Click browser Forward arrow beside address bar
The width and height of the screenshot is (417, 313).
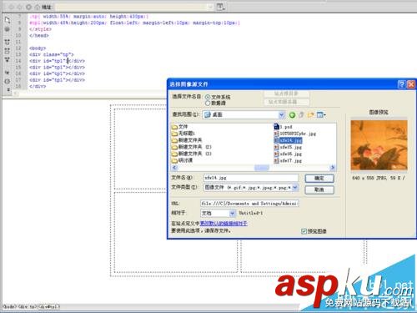coord(20,7)
